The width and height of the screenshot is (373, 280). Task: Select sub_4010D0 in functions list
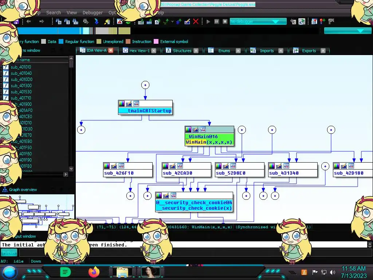[x=21, y=79]
